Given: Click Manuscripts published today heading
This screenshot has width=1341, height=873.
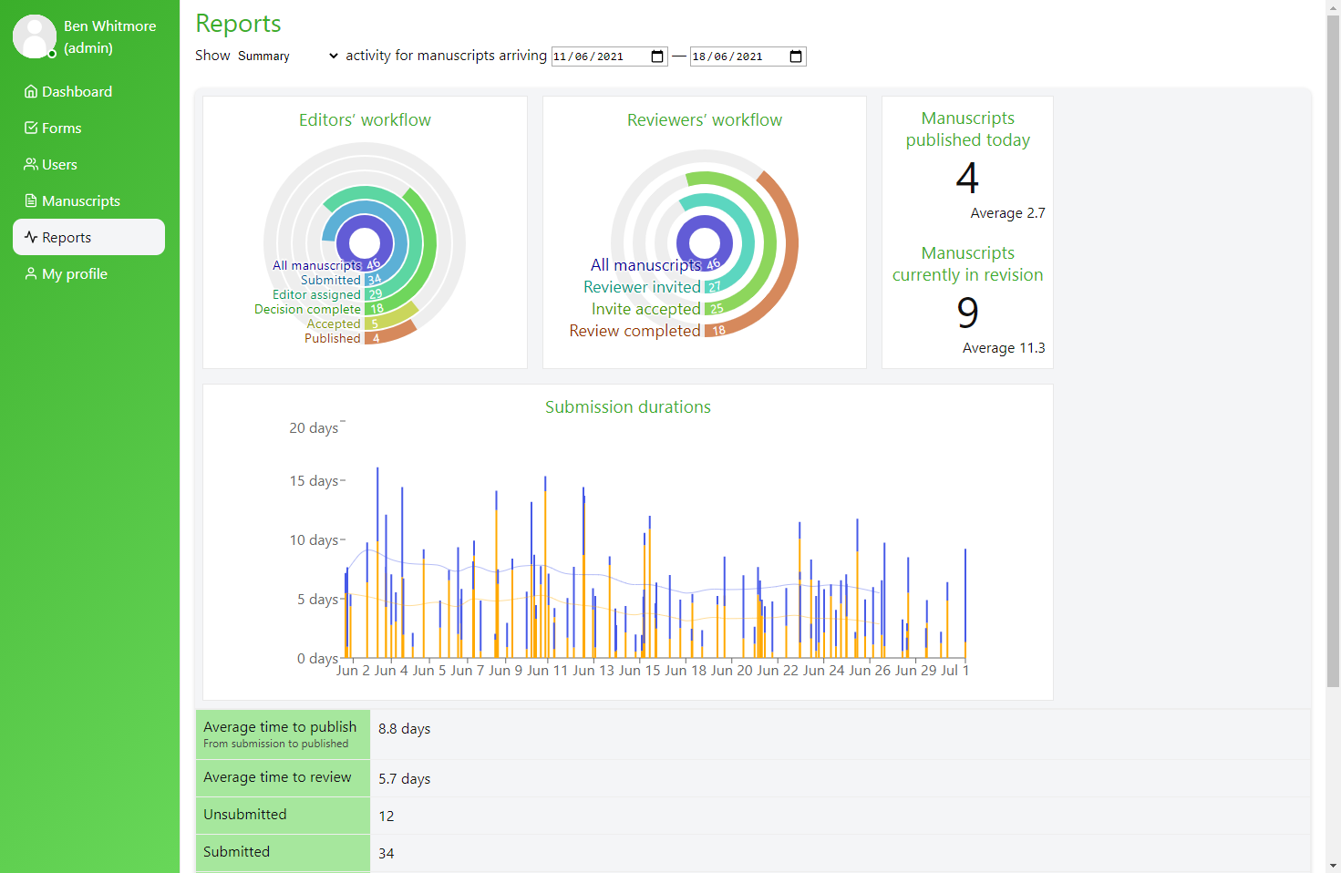Looking at the screenshot, I should (968, 128).
